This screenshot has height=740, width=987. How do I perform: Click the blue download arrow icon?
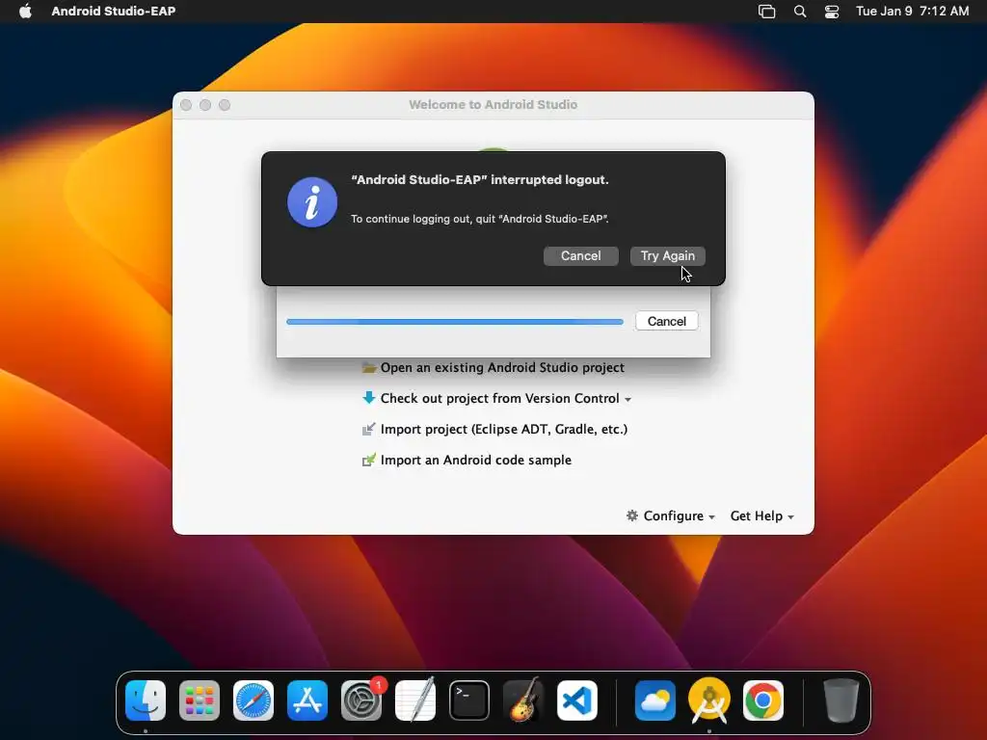point(369,398)
